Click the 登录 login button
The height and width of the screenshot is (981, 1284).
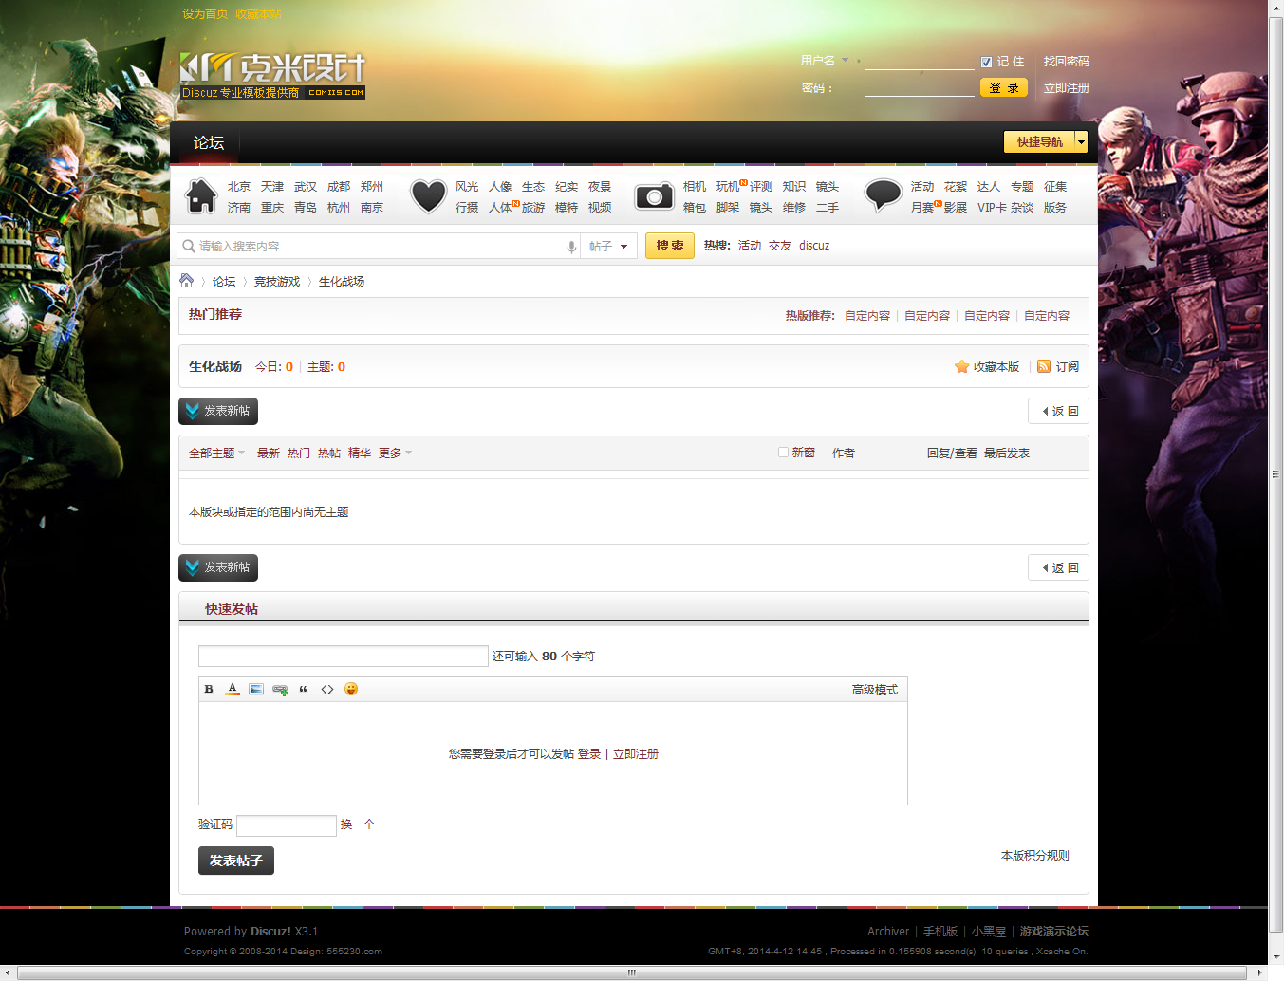click(x=1004, y=87)
